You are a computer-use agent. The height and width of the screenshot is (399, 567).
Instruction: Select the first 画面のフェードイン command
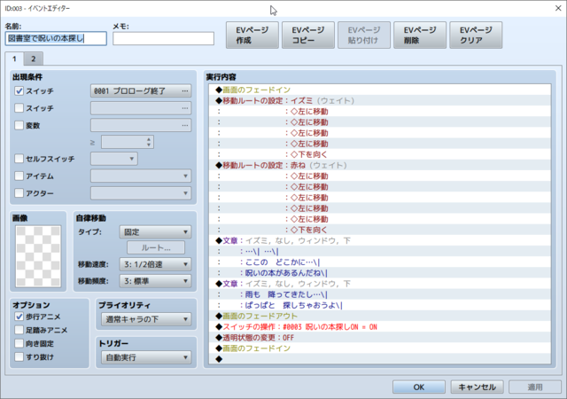[380, 90]
